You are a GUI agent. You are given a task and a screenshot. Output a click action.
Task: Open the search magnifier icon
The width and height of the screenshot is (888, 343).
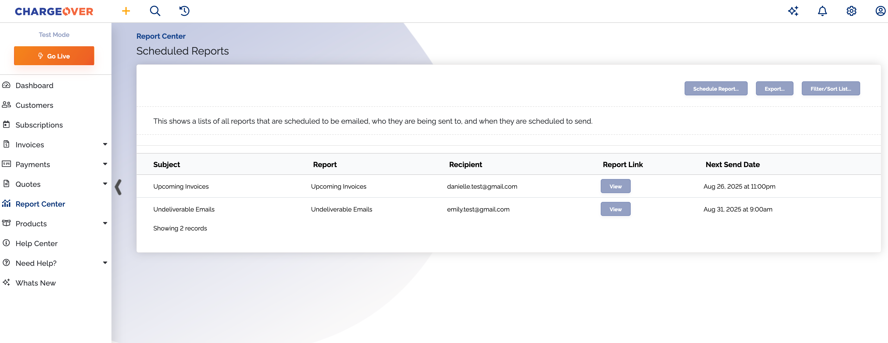[155, 11]
